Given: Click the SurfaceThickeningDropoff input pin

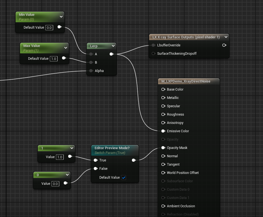Looking at the screenshot, I should coord(154,53).
